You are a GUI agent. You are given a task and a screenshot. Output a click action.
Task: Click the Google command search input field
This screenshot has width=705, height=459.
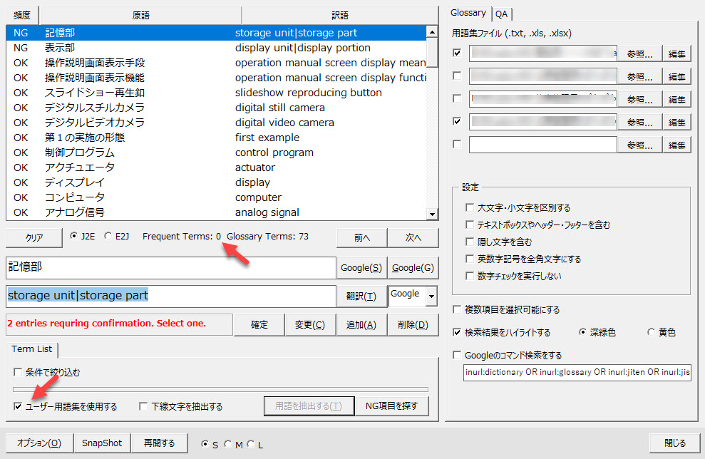[576, 373]
